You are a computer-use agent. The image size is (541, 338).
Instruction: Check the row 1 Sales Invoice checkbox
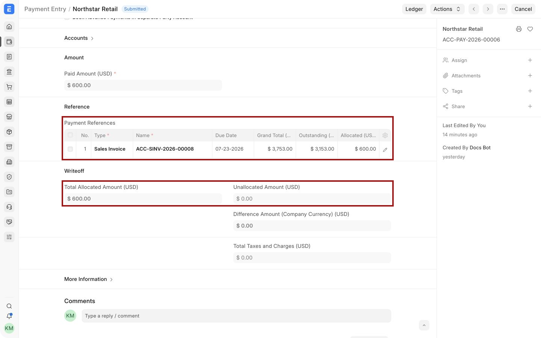tap(70, 149)
